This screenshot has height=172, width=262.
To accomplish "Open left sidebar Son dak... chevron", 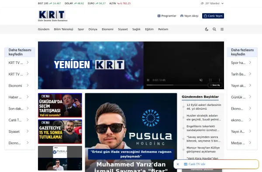I will point(28,108).
